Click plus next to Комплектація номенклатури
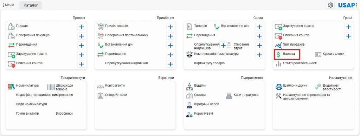The image size is (360, 136). [x=259, y=55]
